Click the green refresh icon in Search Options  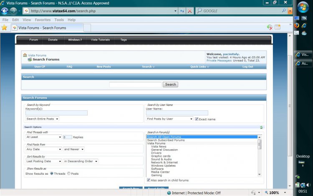(x=261, y=127)
